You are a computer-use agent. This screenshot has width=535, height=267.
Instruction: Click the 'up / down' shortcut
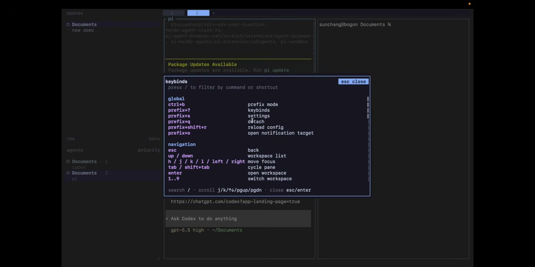181,156
